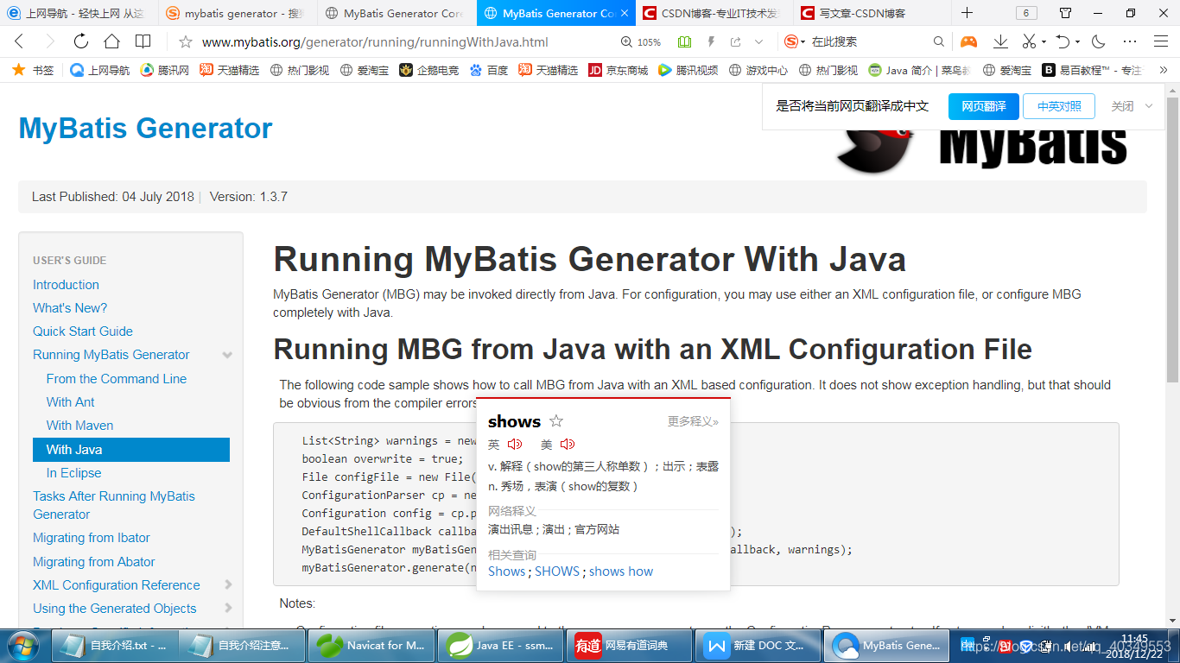Open the browser home page
Screen dimensions: 1180x663
tap(111, 41)
